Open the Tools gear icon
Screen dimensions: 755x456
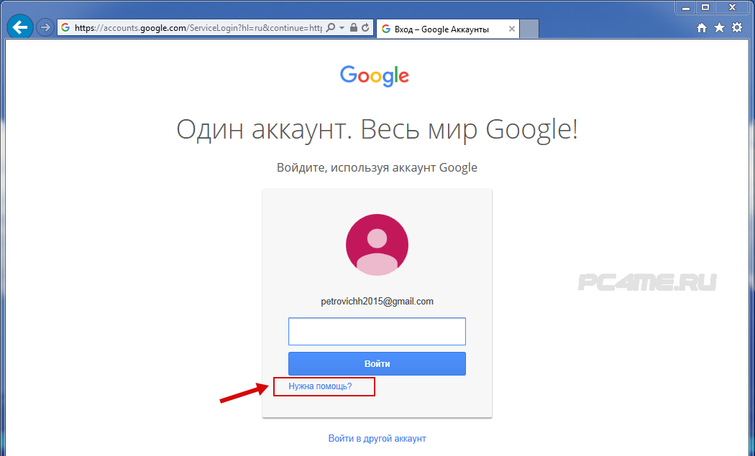pyautogui.click(x=737, y=28)
